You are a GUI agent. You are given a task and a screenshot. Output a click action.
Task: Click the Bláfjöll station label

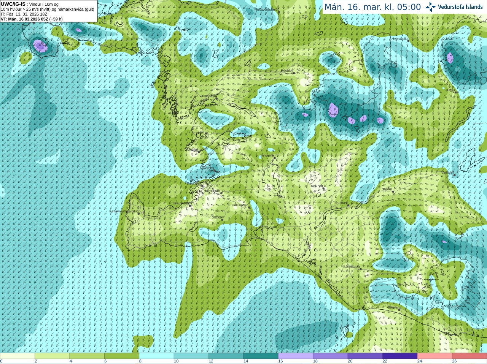216,217
